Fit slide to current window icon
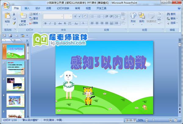The image size is (183, 124). [x=176, y=120]
